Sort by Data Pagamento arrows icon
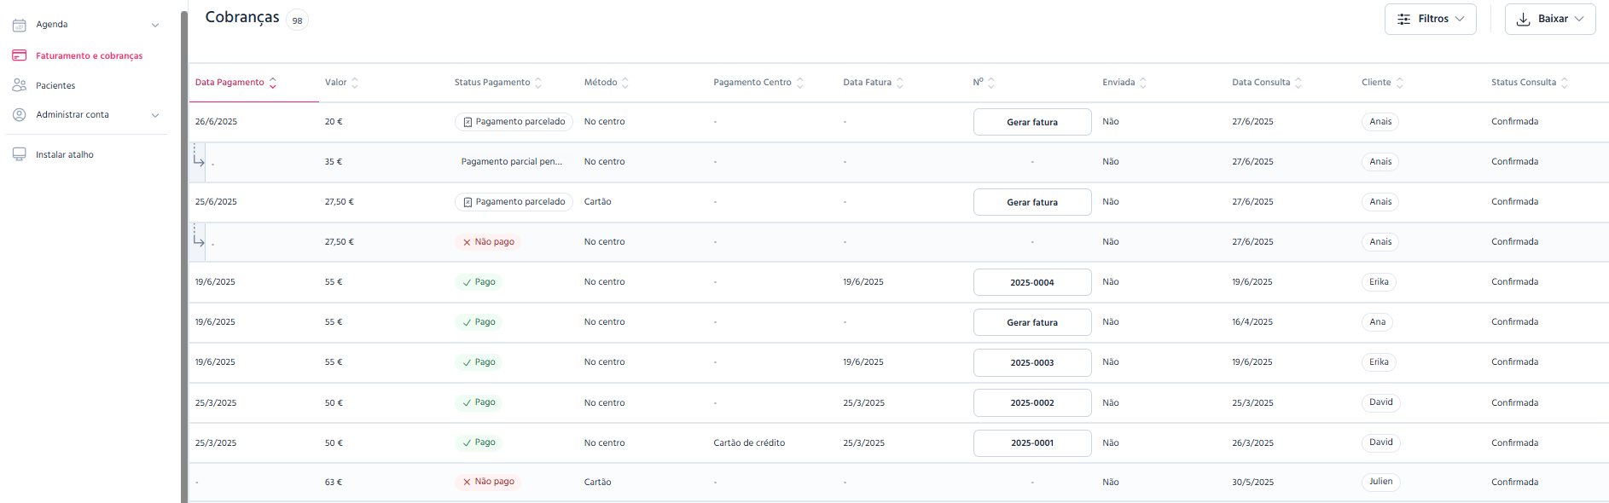The height and width of the screenshot is (503, 1609). 273,83
